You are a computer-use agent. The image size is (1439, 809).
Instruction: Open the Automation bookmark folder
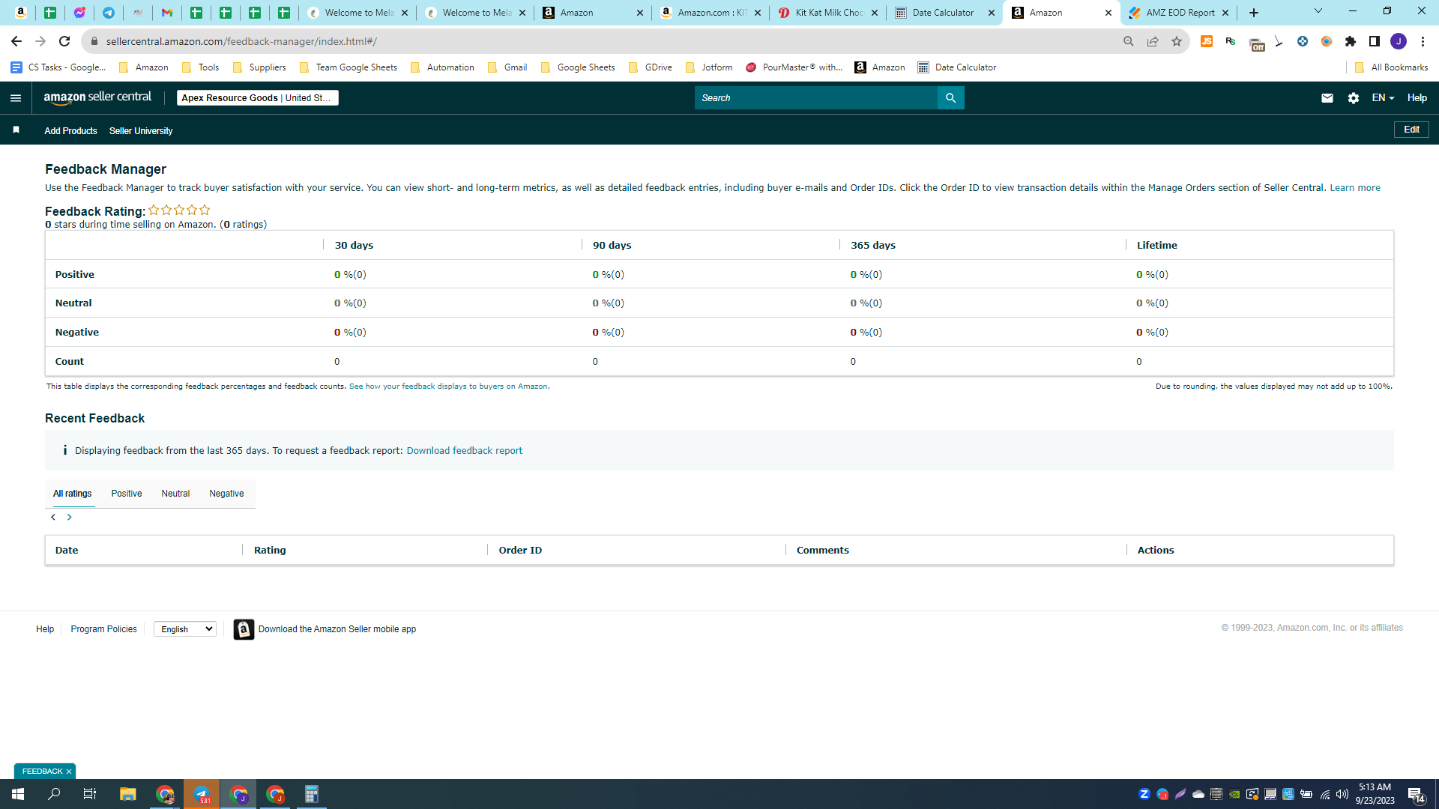[442, 67]
